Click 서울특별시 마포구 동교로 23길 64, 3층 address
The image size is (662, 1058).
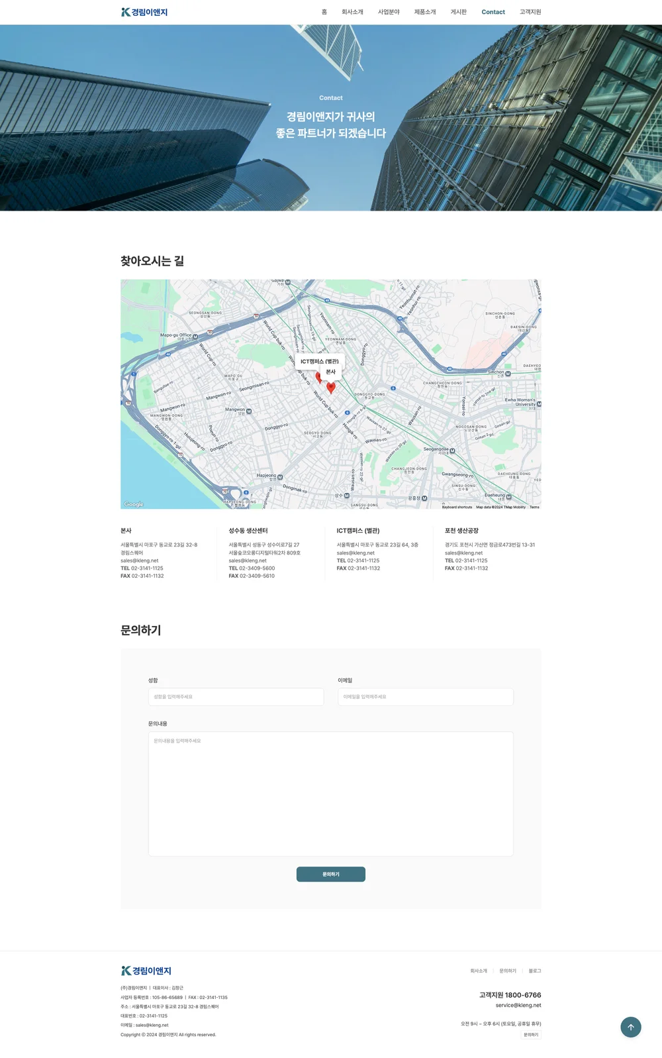tap(377, 545)
